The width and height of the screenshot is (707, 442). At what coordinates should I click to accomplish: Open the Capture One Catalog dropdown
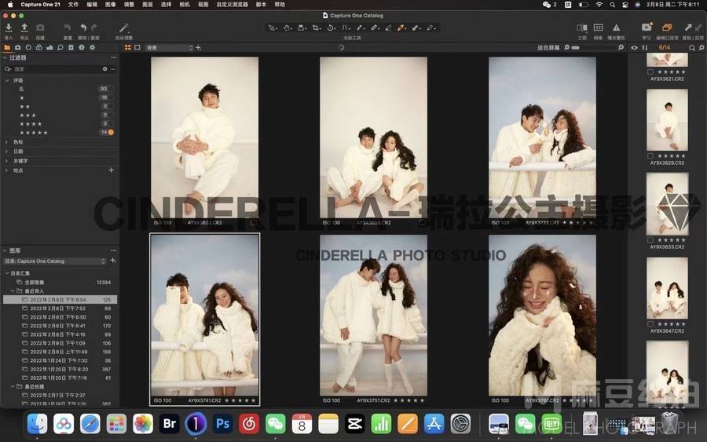[x=55, y=261]
